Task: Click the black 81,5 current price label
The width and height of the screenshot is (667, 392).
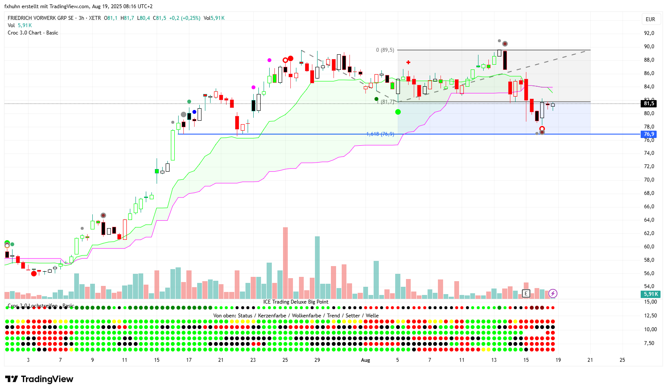Action: click(x=649, y=103)
